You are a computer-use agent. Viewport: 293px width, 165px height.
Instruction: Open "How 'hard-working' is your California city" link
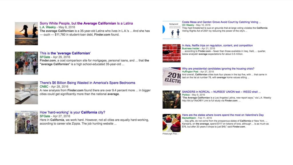(72, 112)
